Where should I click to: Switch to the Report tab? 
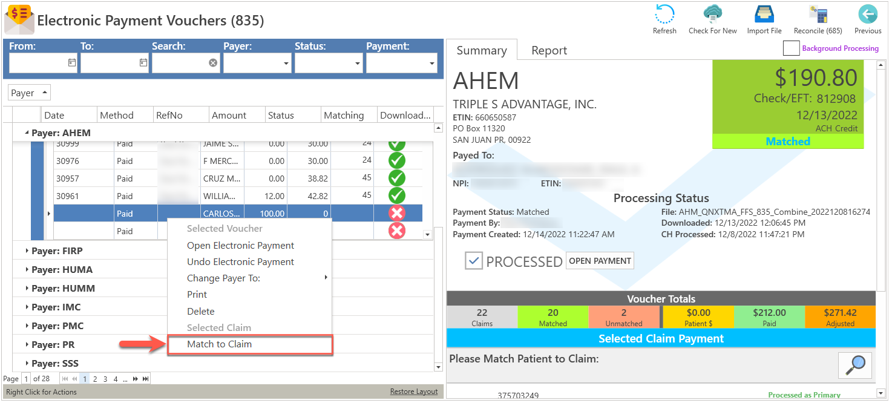549,50
